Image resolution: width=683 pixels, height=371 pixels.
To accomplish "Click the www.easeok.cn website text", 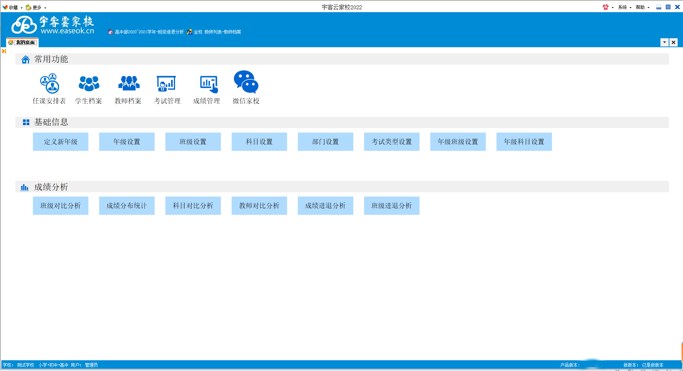I will 67,31.
